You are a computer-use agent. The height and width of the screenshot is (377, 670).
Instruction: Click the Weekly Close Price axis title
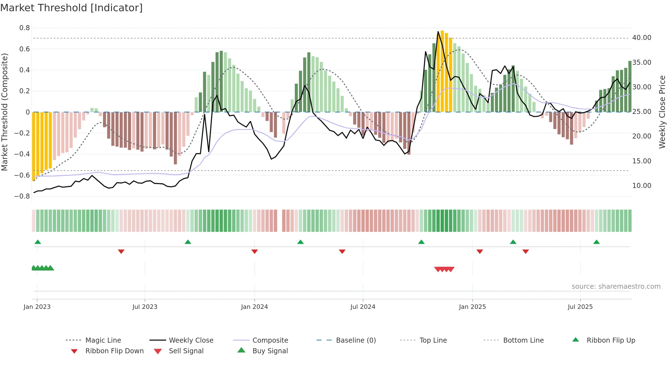coord(662,112)
